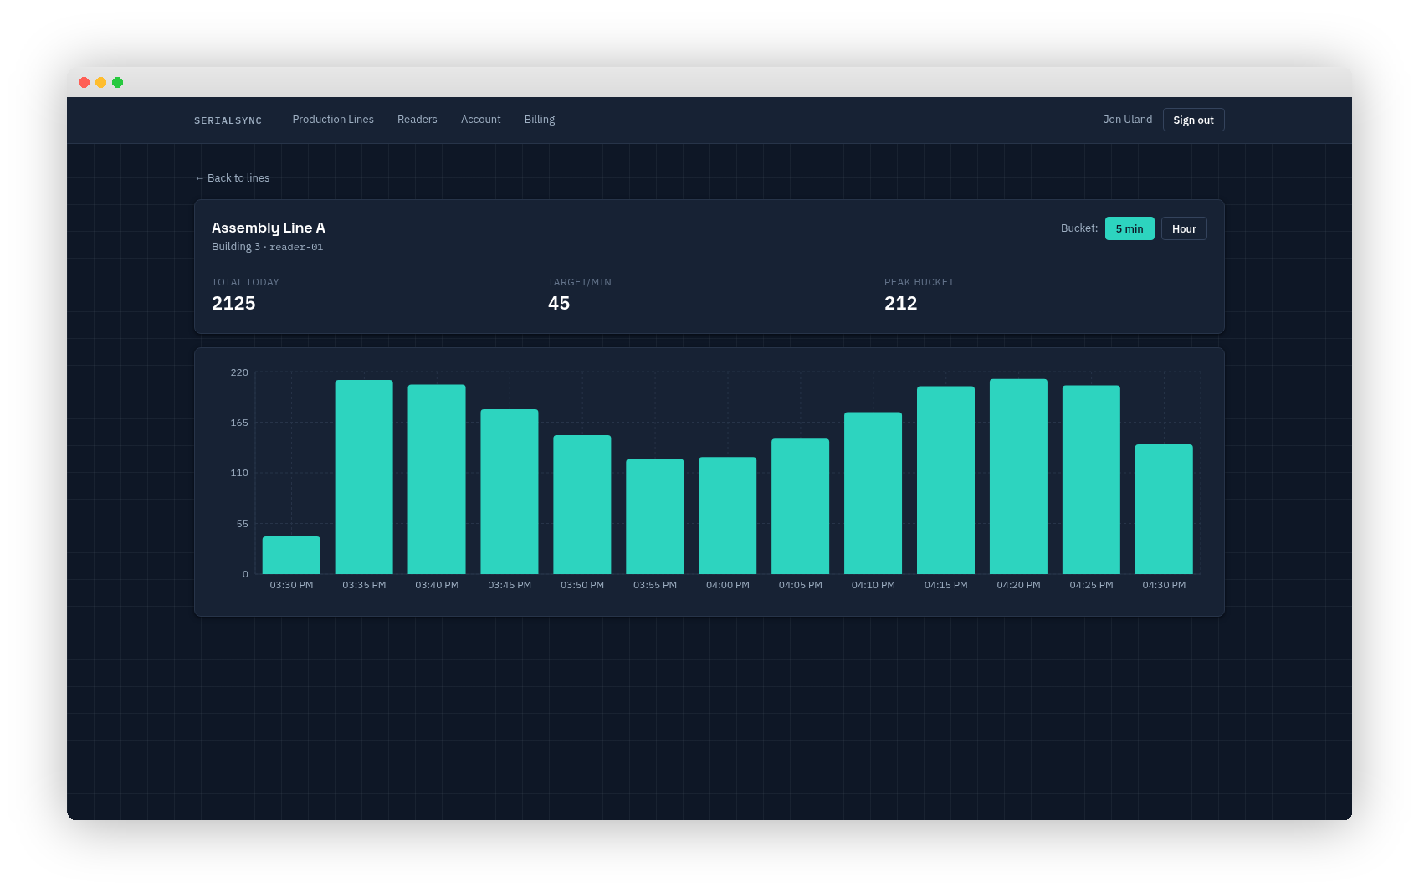Click the 04:30 PM chart bar

click(1164, 509)
